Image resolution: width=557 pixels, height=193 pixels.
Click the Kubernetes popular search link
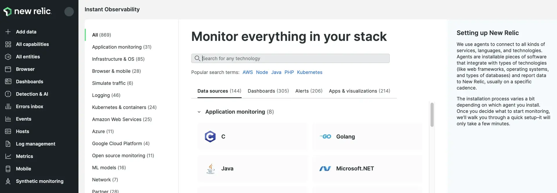click(x=309, y=72)
